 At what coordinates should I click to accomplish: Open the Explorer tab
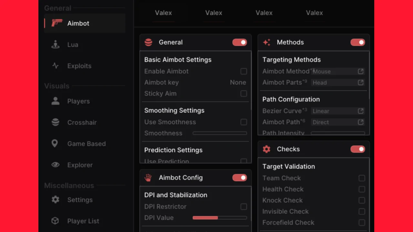click(x=85, y=165)
